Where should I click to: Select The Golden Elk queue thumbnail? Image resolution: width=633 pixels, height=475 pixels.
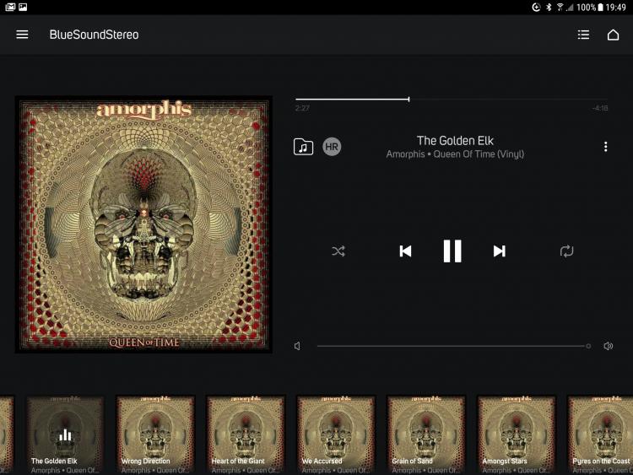(65, 435)
